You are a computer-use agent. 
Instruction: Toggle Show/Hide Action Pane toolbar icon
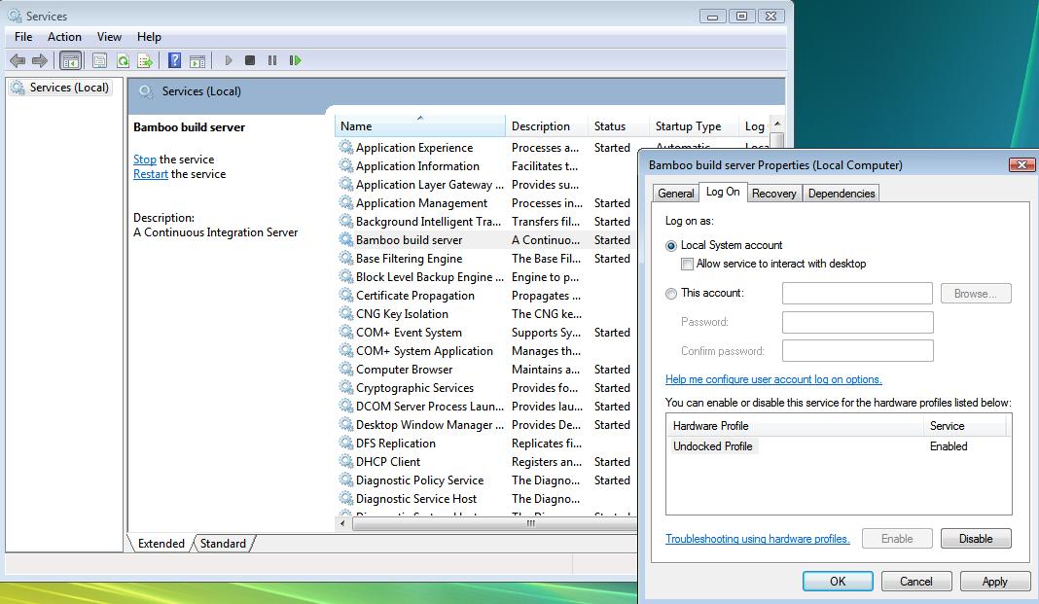(x=197, y=61)
